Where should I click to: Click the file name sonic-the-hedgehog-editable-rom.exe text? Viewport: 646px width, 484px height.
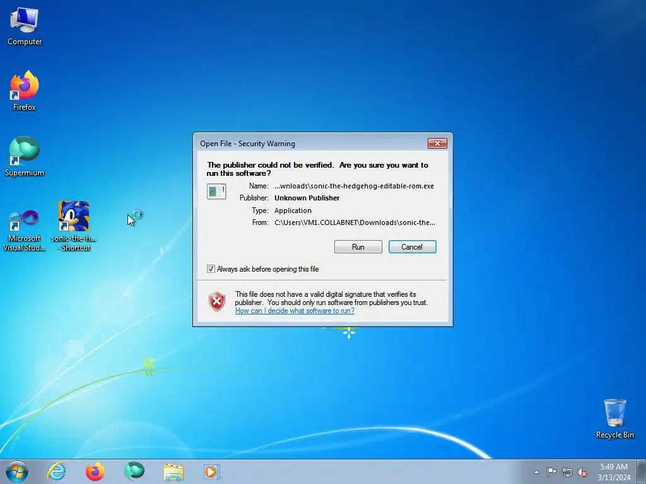click(354, 186)
